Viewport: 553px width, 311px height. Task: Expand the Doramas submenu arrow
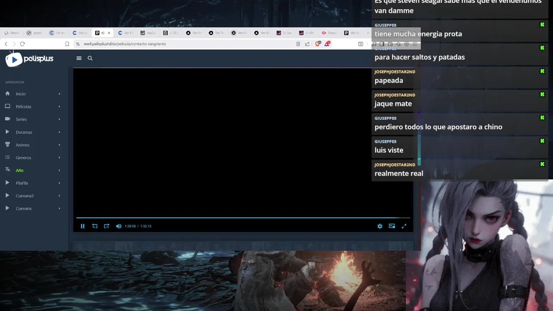click(x=60, y=132)
